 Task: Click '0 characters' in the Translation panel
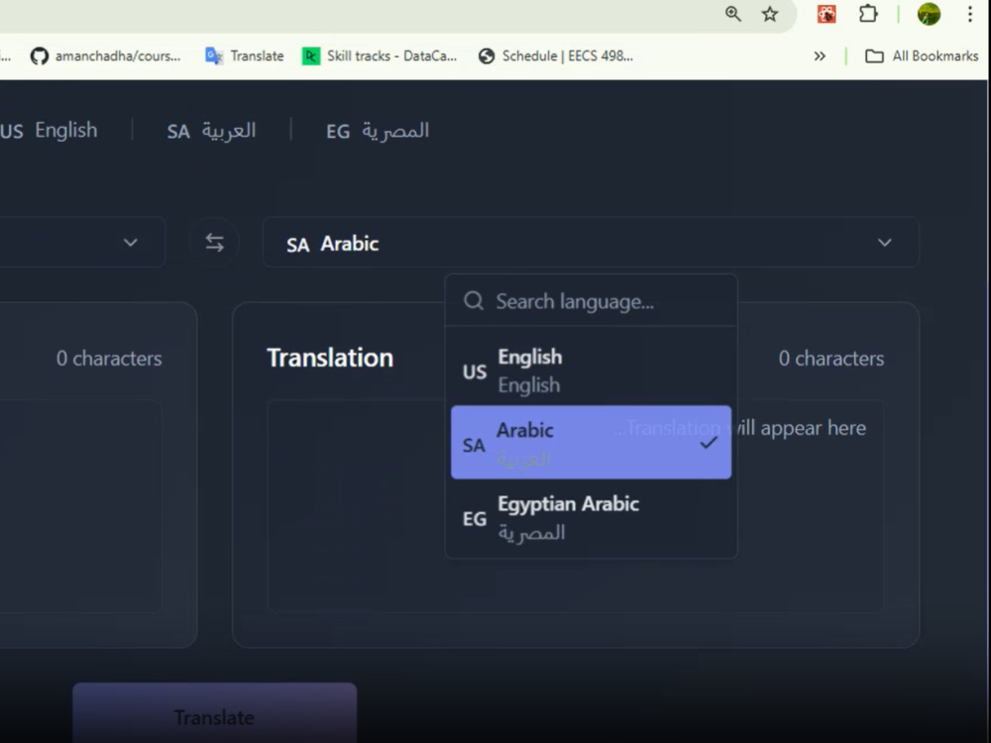pos(831,359)
